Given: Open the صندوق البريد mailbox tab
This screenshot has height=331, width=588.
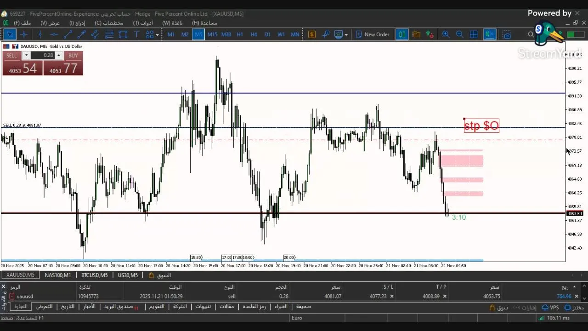Looking at the screenshot, I should pos(120,307).
